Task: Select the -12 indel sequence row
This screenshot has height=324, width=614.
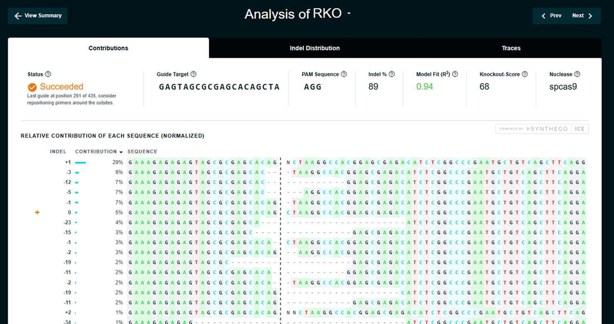Action: 357,182
